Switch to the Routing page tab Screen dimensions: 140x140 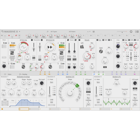click(23, 74)
